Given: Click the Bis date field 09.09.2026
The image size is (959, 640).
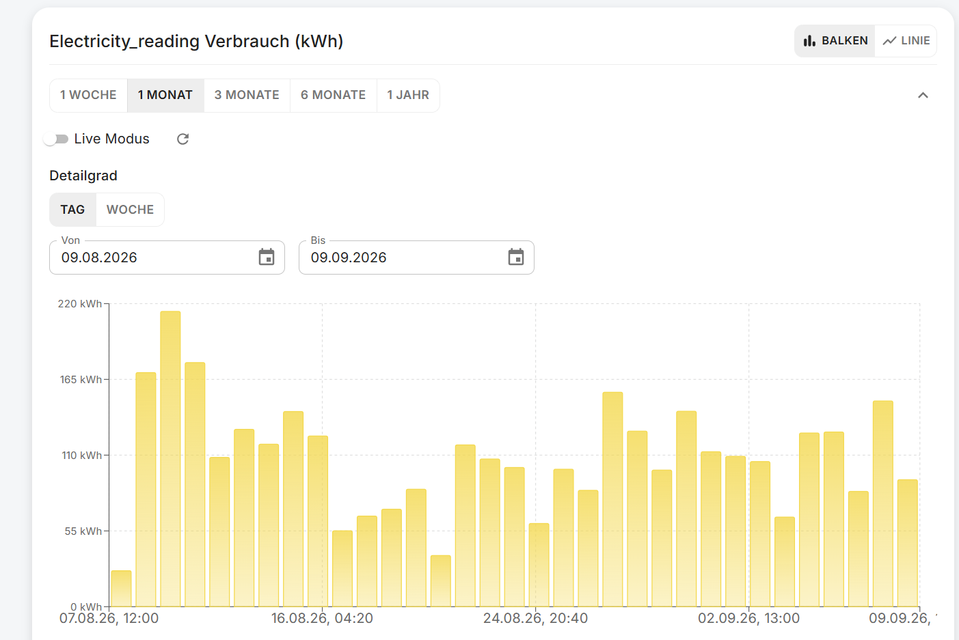Looking at the screenshot, I should coord(416,258).
